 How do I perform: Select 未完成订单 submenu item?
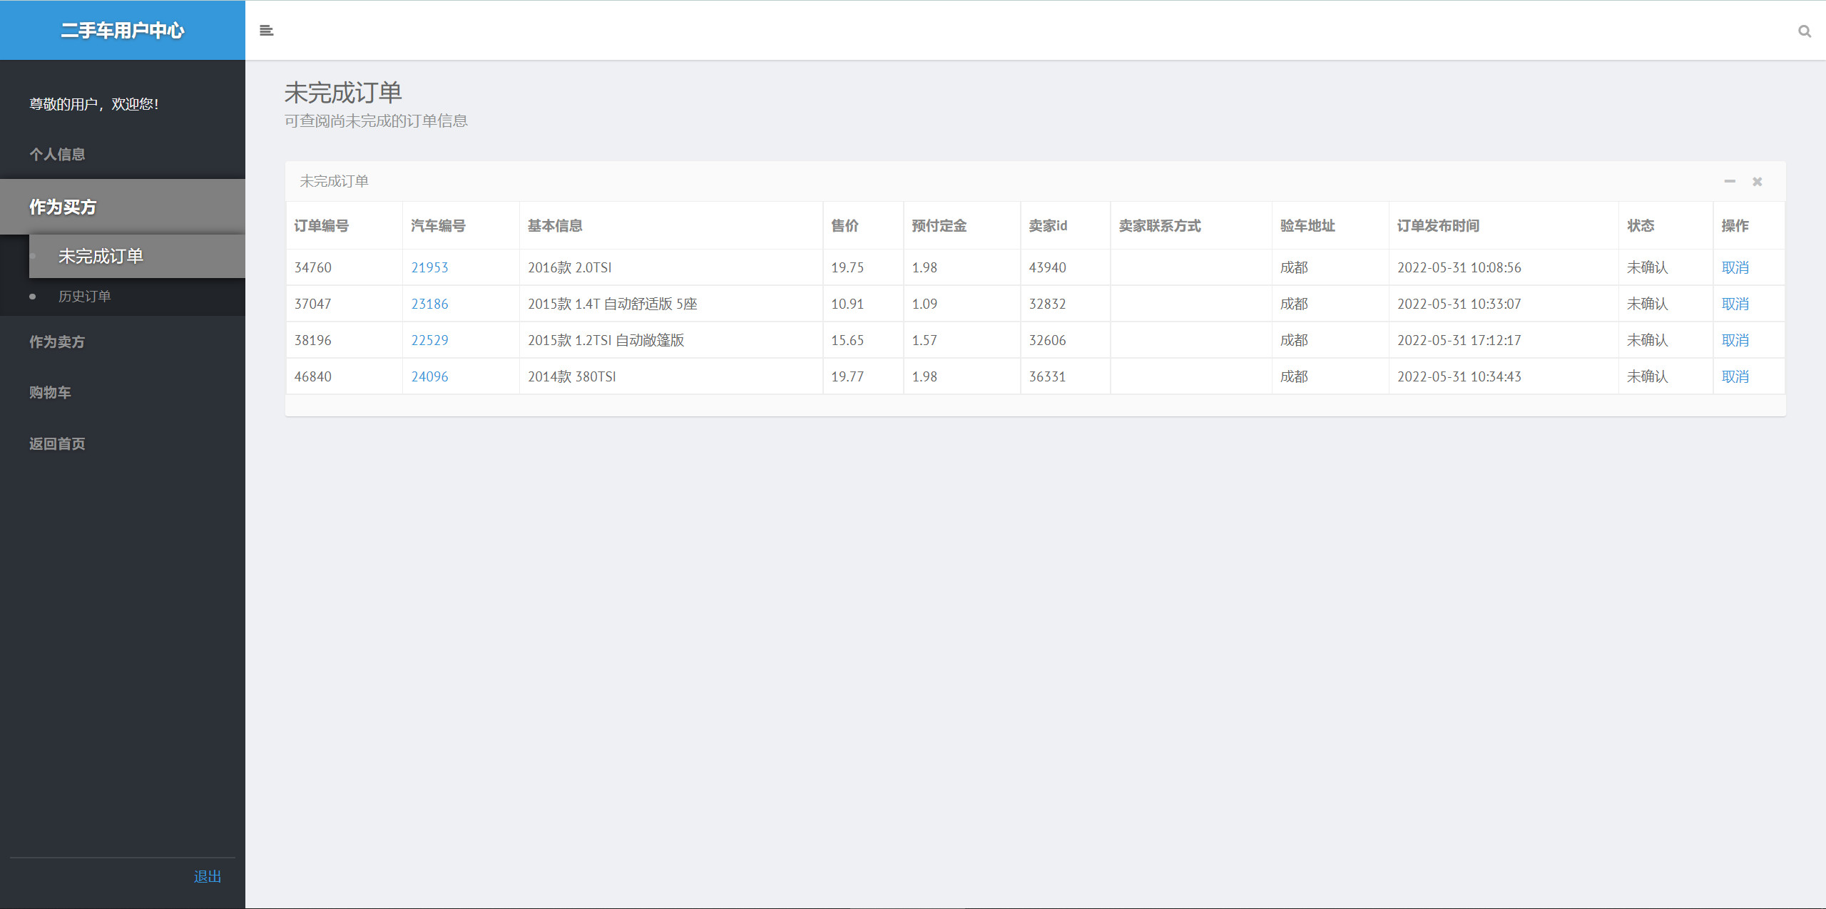(101, 256)
